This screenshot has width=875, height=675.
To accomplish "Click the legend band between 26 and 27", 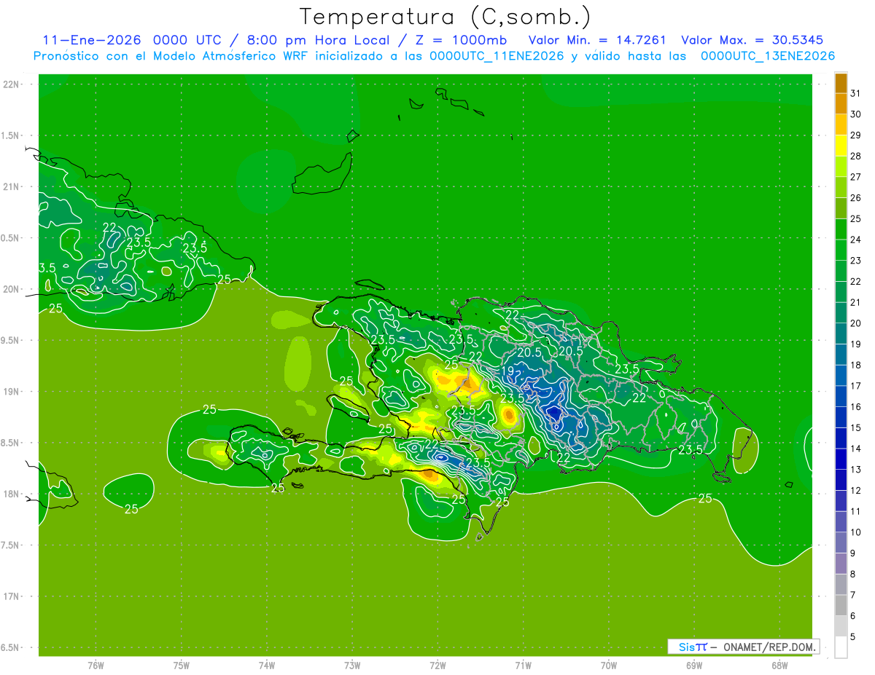I will click(x=841, y=187).
